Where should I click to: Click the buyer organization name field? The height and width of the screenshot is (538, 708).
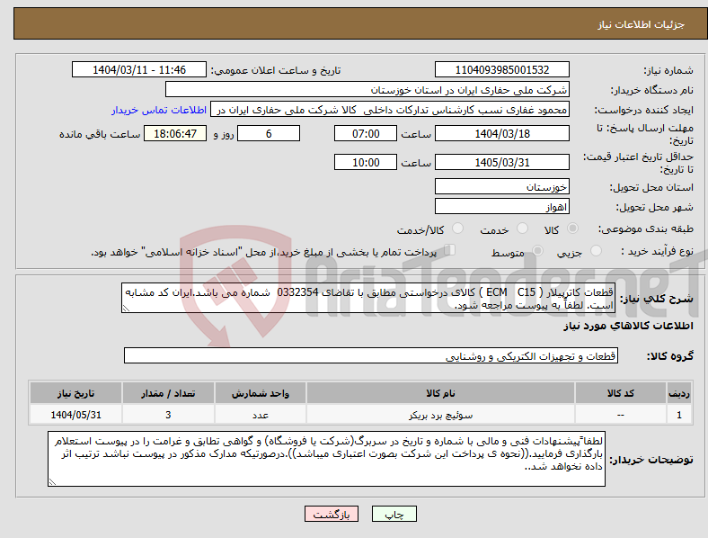pos(367,89)
